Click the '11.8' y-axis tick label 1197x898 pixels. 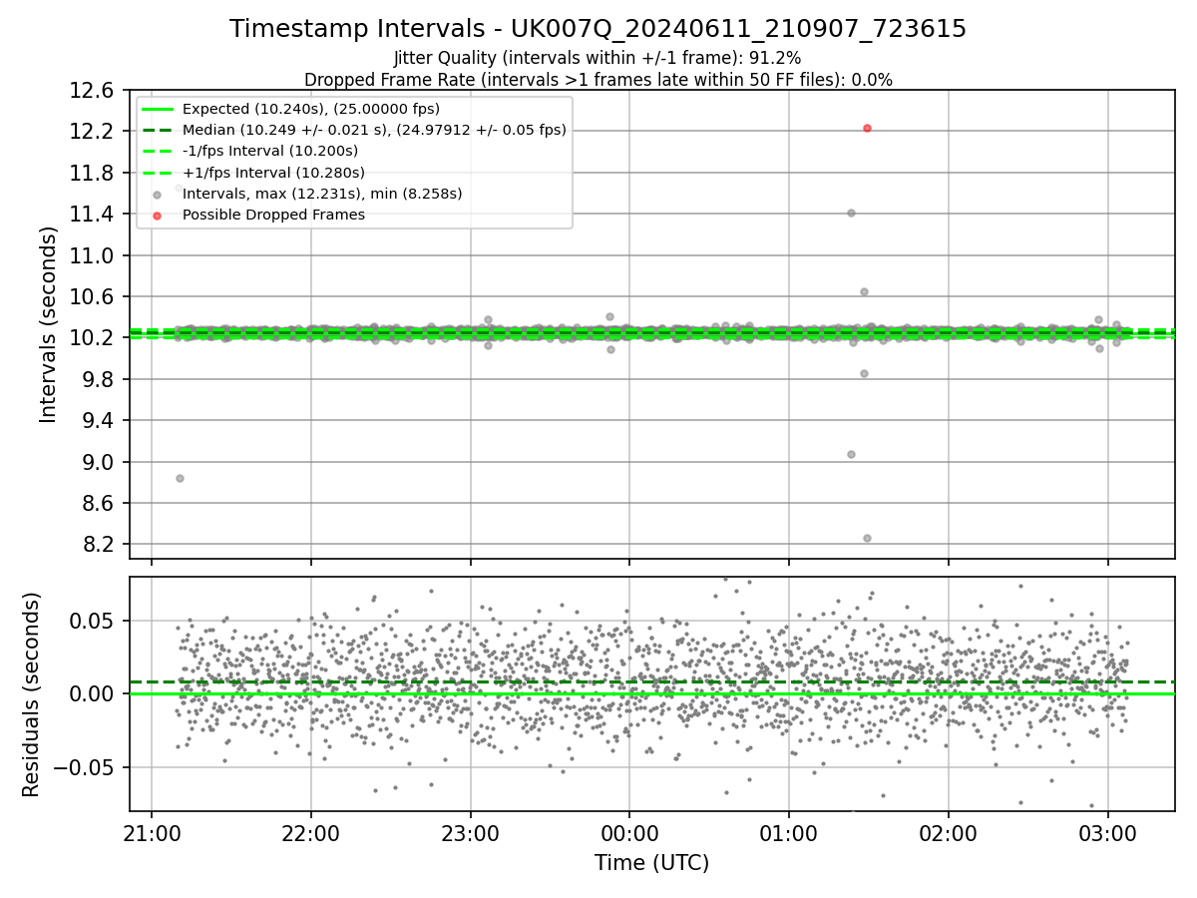click(x=93, y=173)
